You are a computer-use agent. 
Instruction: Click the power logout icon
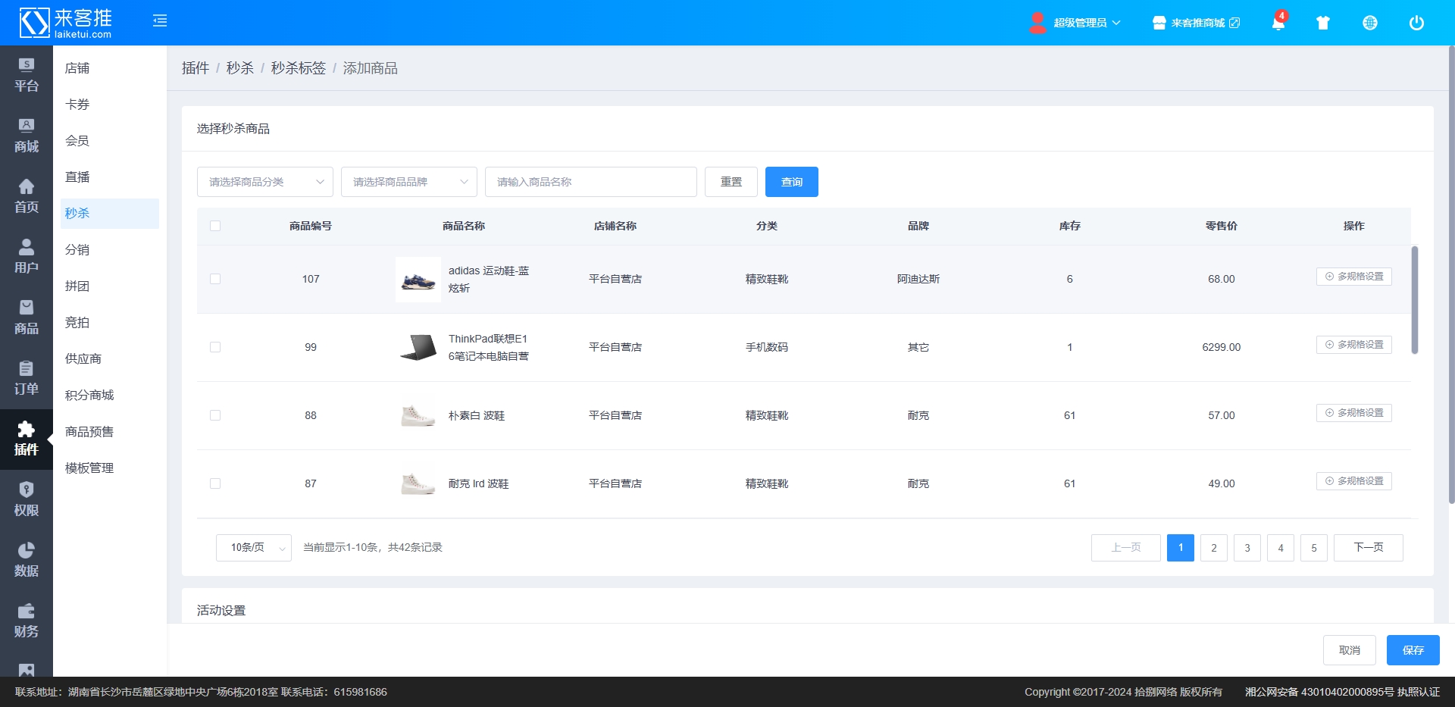pyautogui.click(x=1416, y=23)
